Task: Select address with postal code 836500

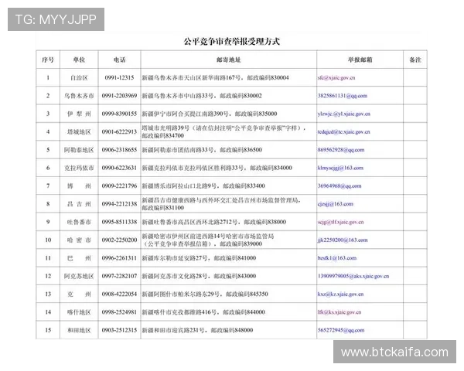Action: tap(202, 150)
